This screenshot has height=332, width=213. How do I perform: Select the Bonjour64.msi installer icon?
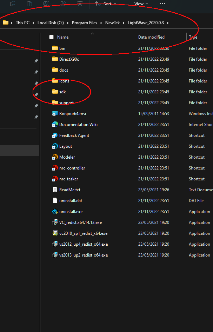tap(55, 113)
